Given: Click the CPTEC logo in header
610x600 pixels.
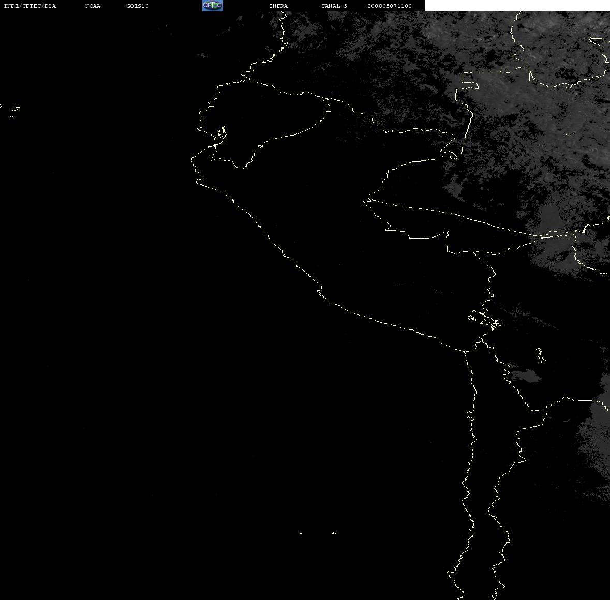Looking at the screenshot, I should (213, 6).
